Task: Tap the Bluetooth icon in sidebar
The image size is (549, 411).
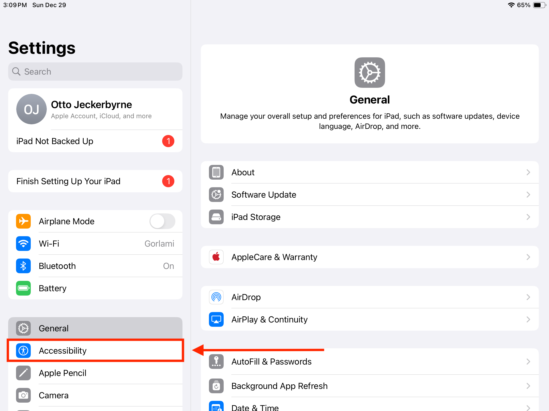Action: pos(23,266)
